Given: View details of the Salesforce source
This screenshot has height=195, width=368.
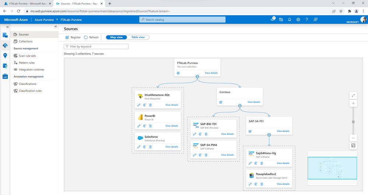Looking at the screenshot, I should [x=172, y=147].
